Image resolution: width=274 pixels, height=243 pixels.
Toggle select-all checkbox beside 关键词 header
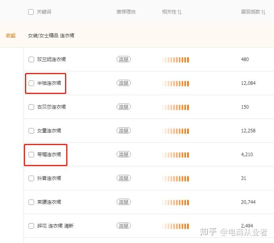coord(31,12)
